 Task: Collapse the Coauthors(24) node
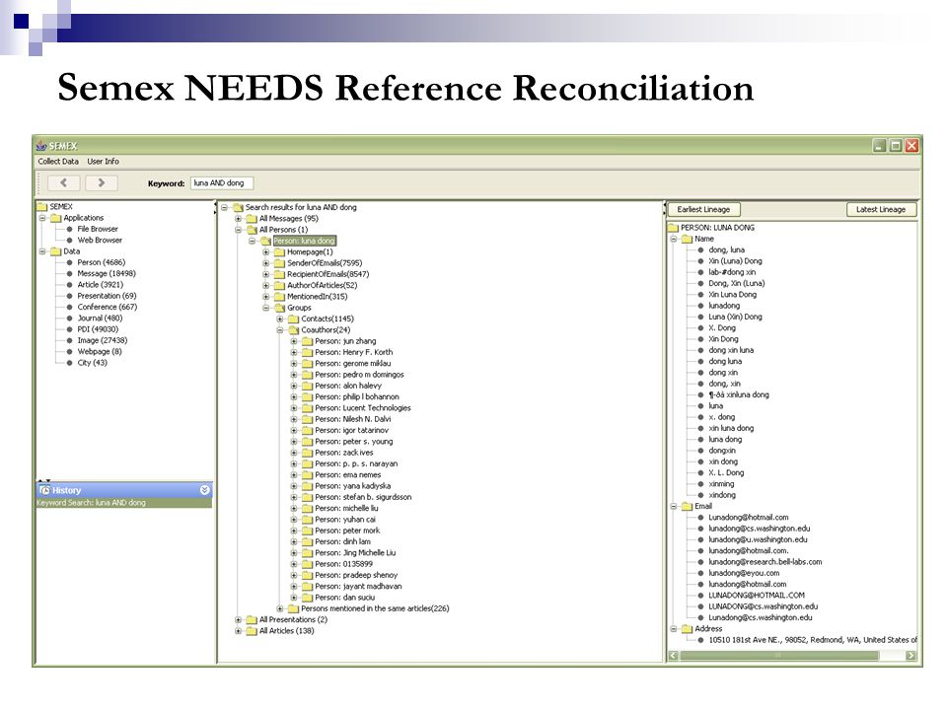(x=279, y=330)
